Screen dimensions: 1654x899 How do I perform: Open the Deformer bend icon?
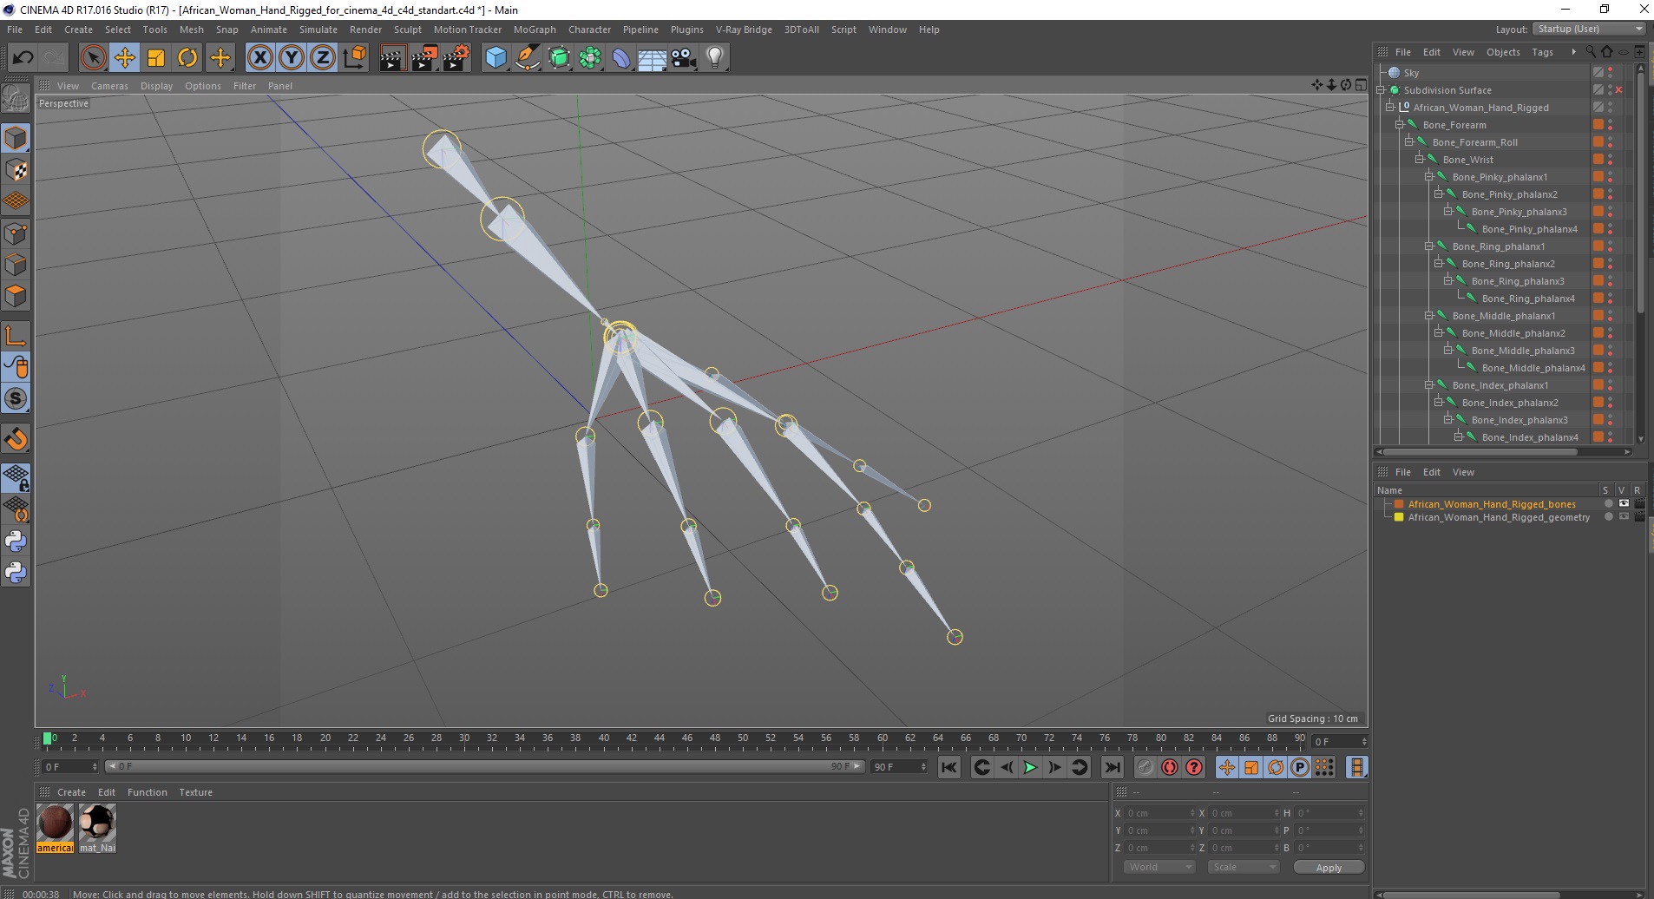click(x=621, y=57)
